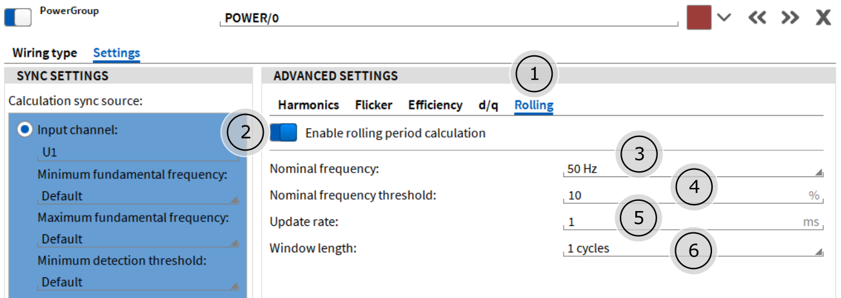Switch to the Harmonics tab
841x298 pixels.
(308, 105)
